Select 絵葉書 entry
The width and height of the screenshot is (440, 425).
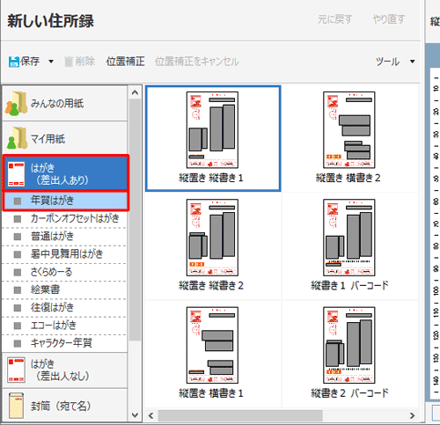point(64,289)
